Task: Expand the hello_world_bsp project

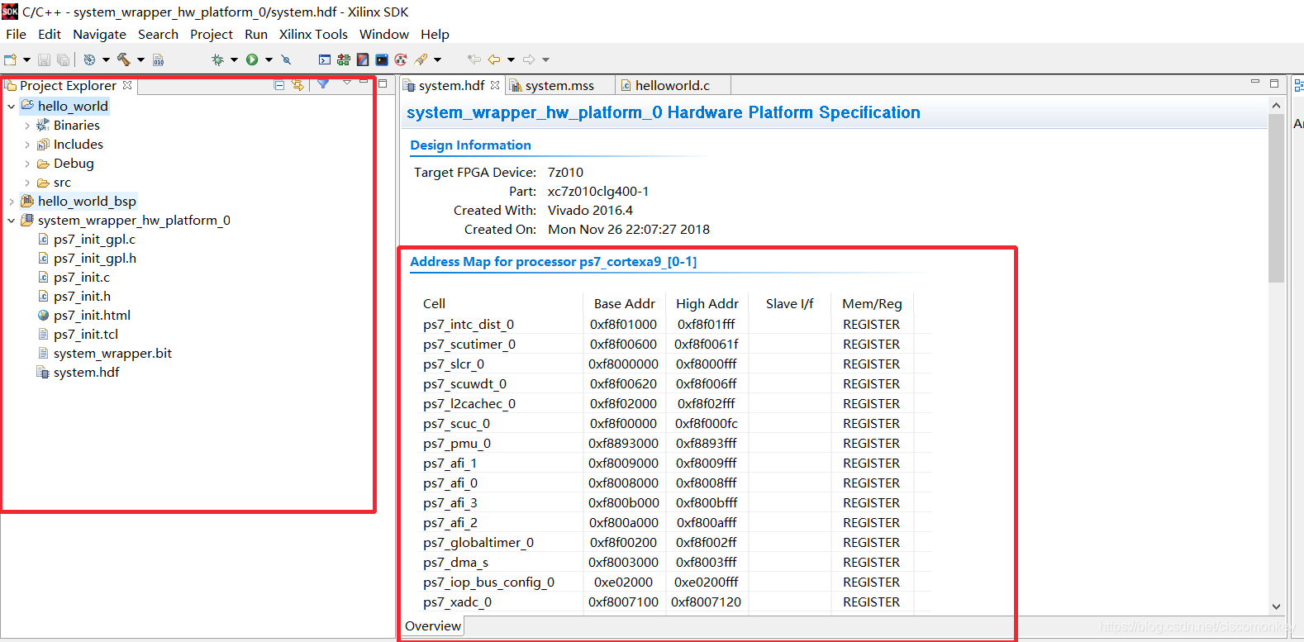Action: point(12,202)
